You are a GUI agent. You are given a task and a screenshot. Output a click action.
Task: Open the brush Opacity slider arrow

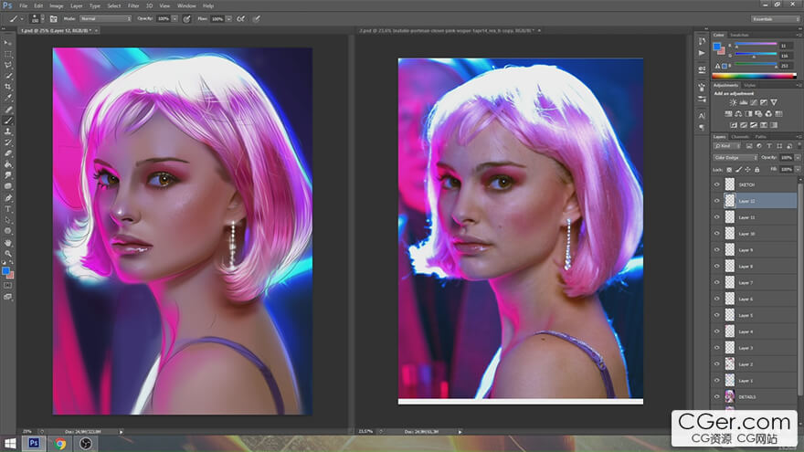[175, 19]
